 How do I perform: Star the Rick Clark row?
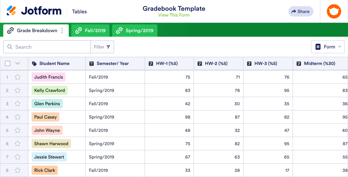point(18,170)
